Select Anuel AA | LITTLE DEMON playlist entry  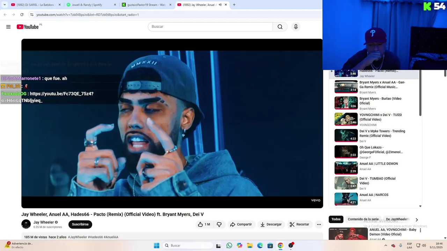pos(374,168)
